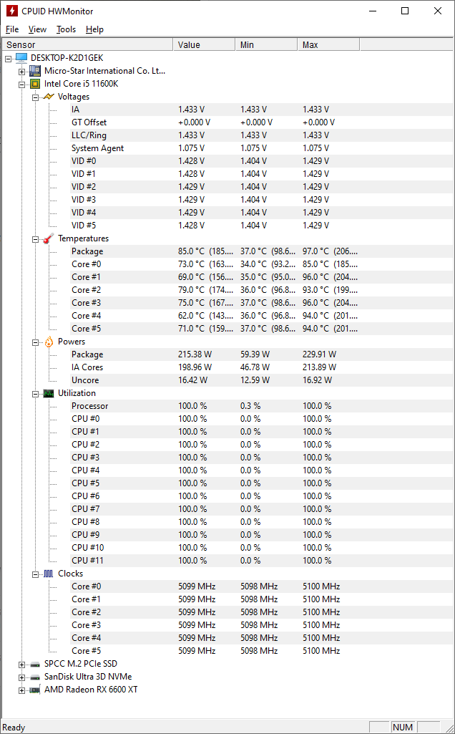
Task: Click the Powers flame icon
Action: (49, 342)
